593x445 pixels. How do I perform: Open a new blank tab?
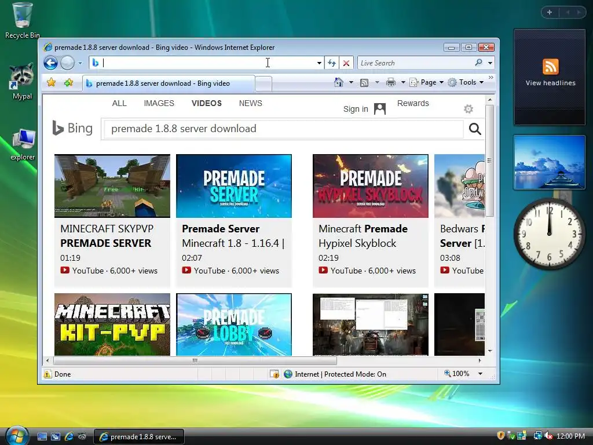click(263, 83)
